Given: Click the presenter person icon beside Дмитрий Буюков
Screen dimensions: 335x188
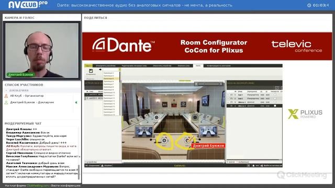Looking at the screenshot, I should [x=6, y=102].
